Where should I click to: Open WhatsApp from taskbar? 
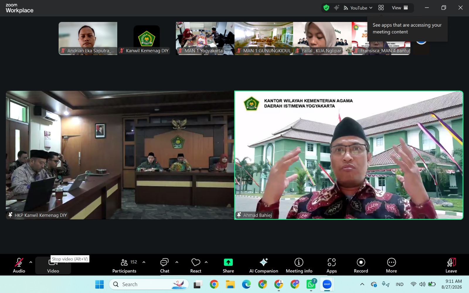coord(311,284)
